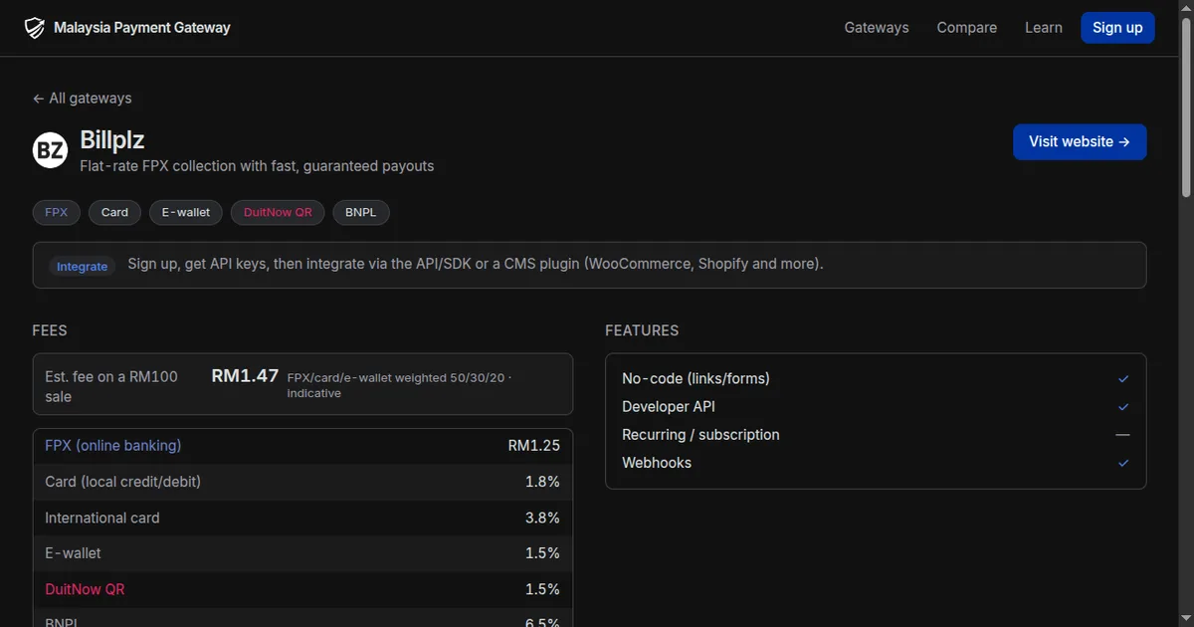Image resolution: width=1194 pixels, height=627 pixels.
Task: Click the shield logo icon in header
Action: tap(35, 28)
